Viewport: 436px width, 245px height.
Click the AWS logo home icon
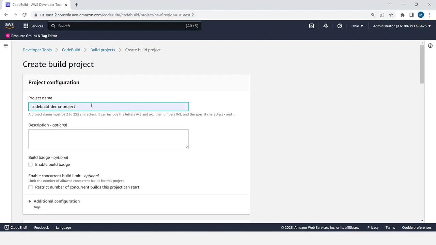[x=9, y=26]
